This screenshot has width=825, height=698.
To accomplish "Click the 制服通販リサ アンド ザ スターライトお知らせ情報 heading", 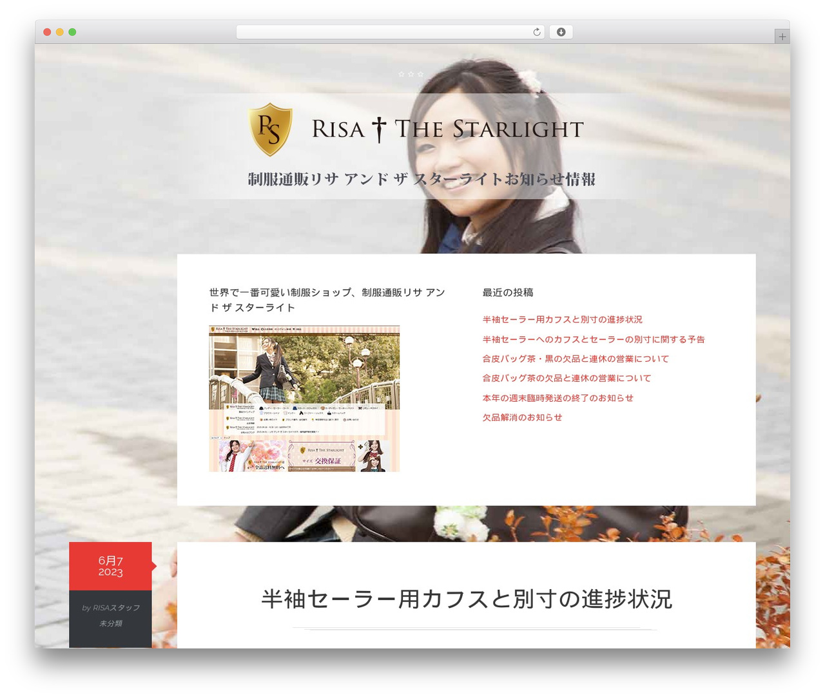I will click(x=422, y=179).
